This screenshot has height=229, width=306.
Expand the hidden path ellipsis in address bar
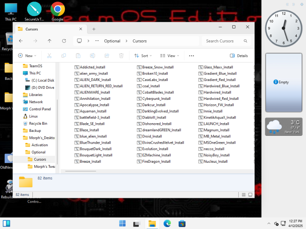tap(97, 41)
